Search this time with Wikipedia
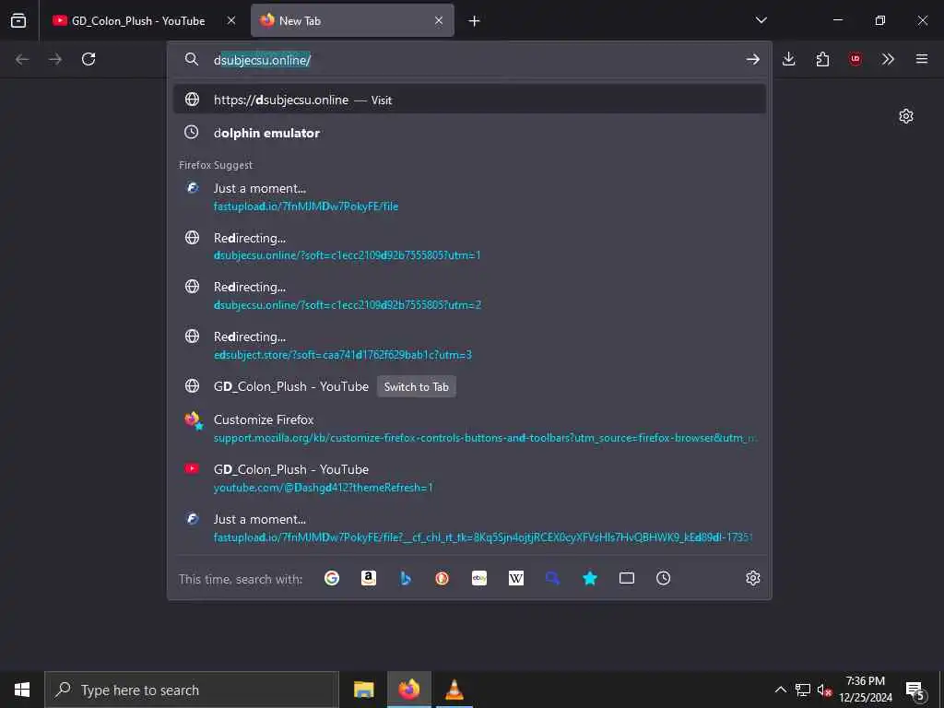944x708 pixels. [x=516, y=578]
